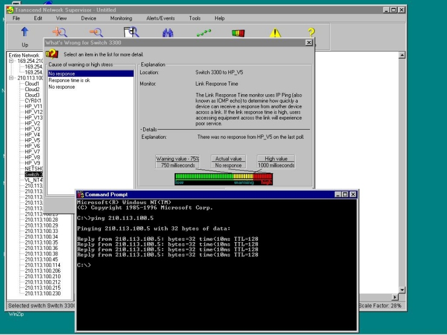447x335 pixels.
Task: Select the last No response list entry
Action: [62, 87]
